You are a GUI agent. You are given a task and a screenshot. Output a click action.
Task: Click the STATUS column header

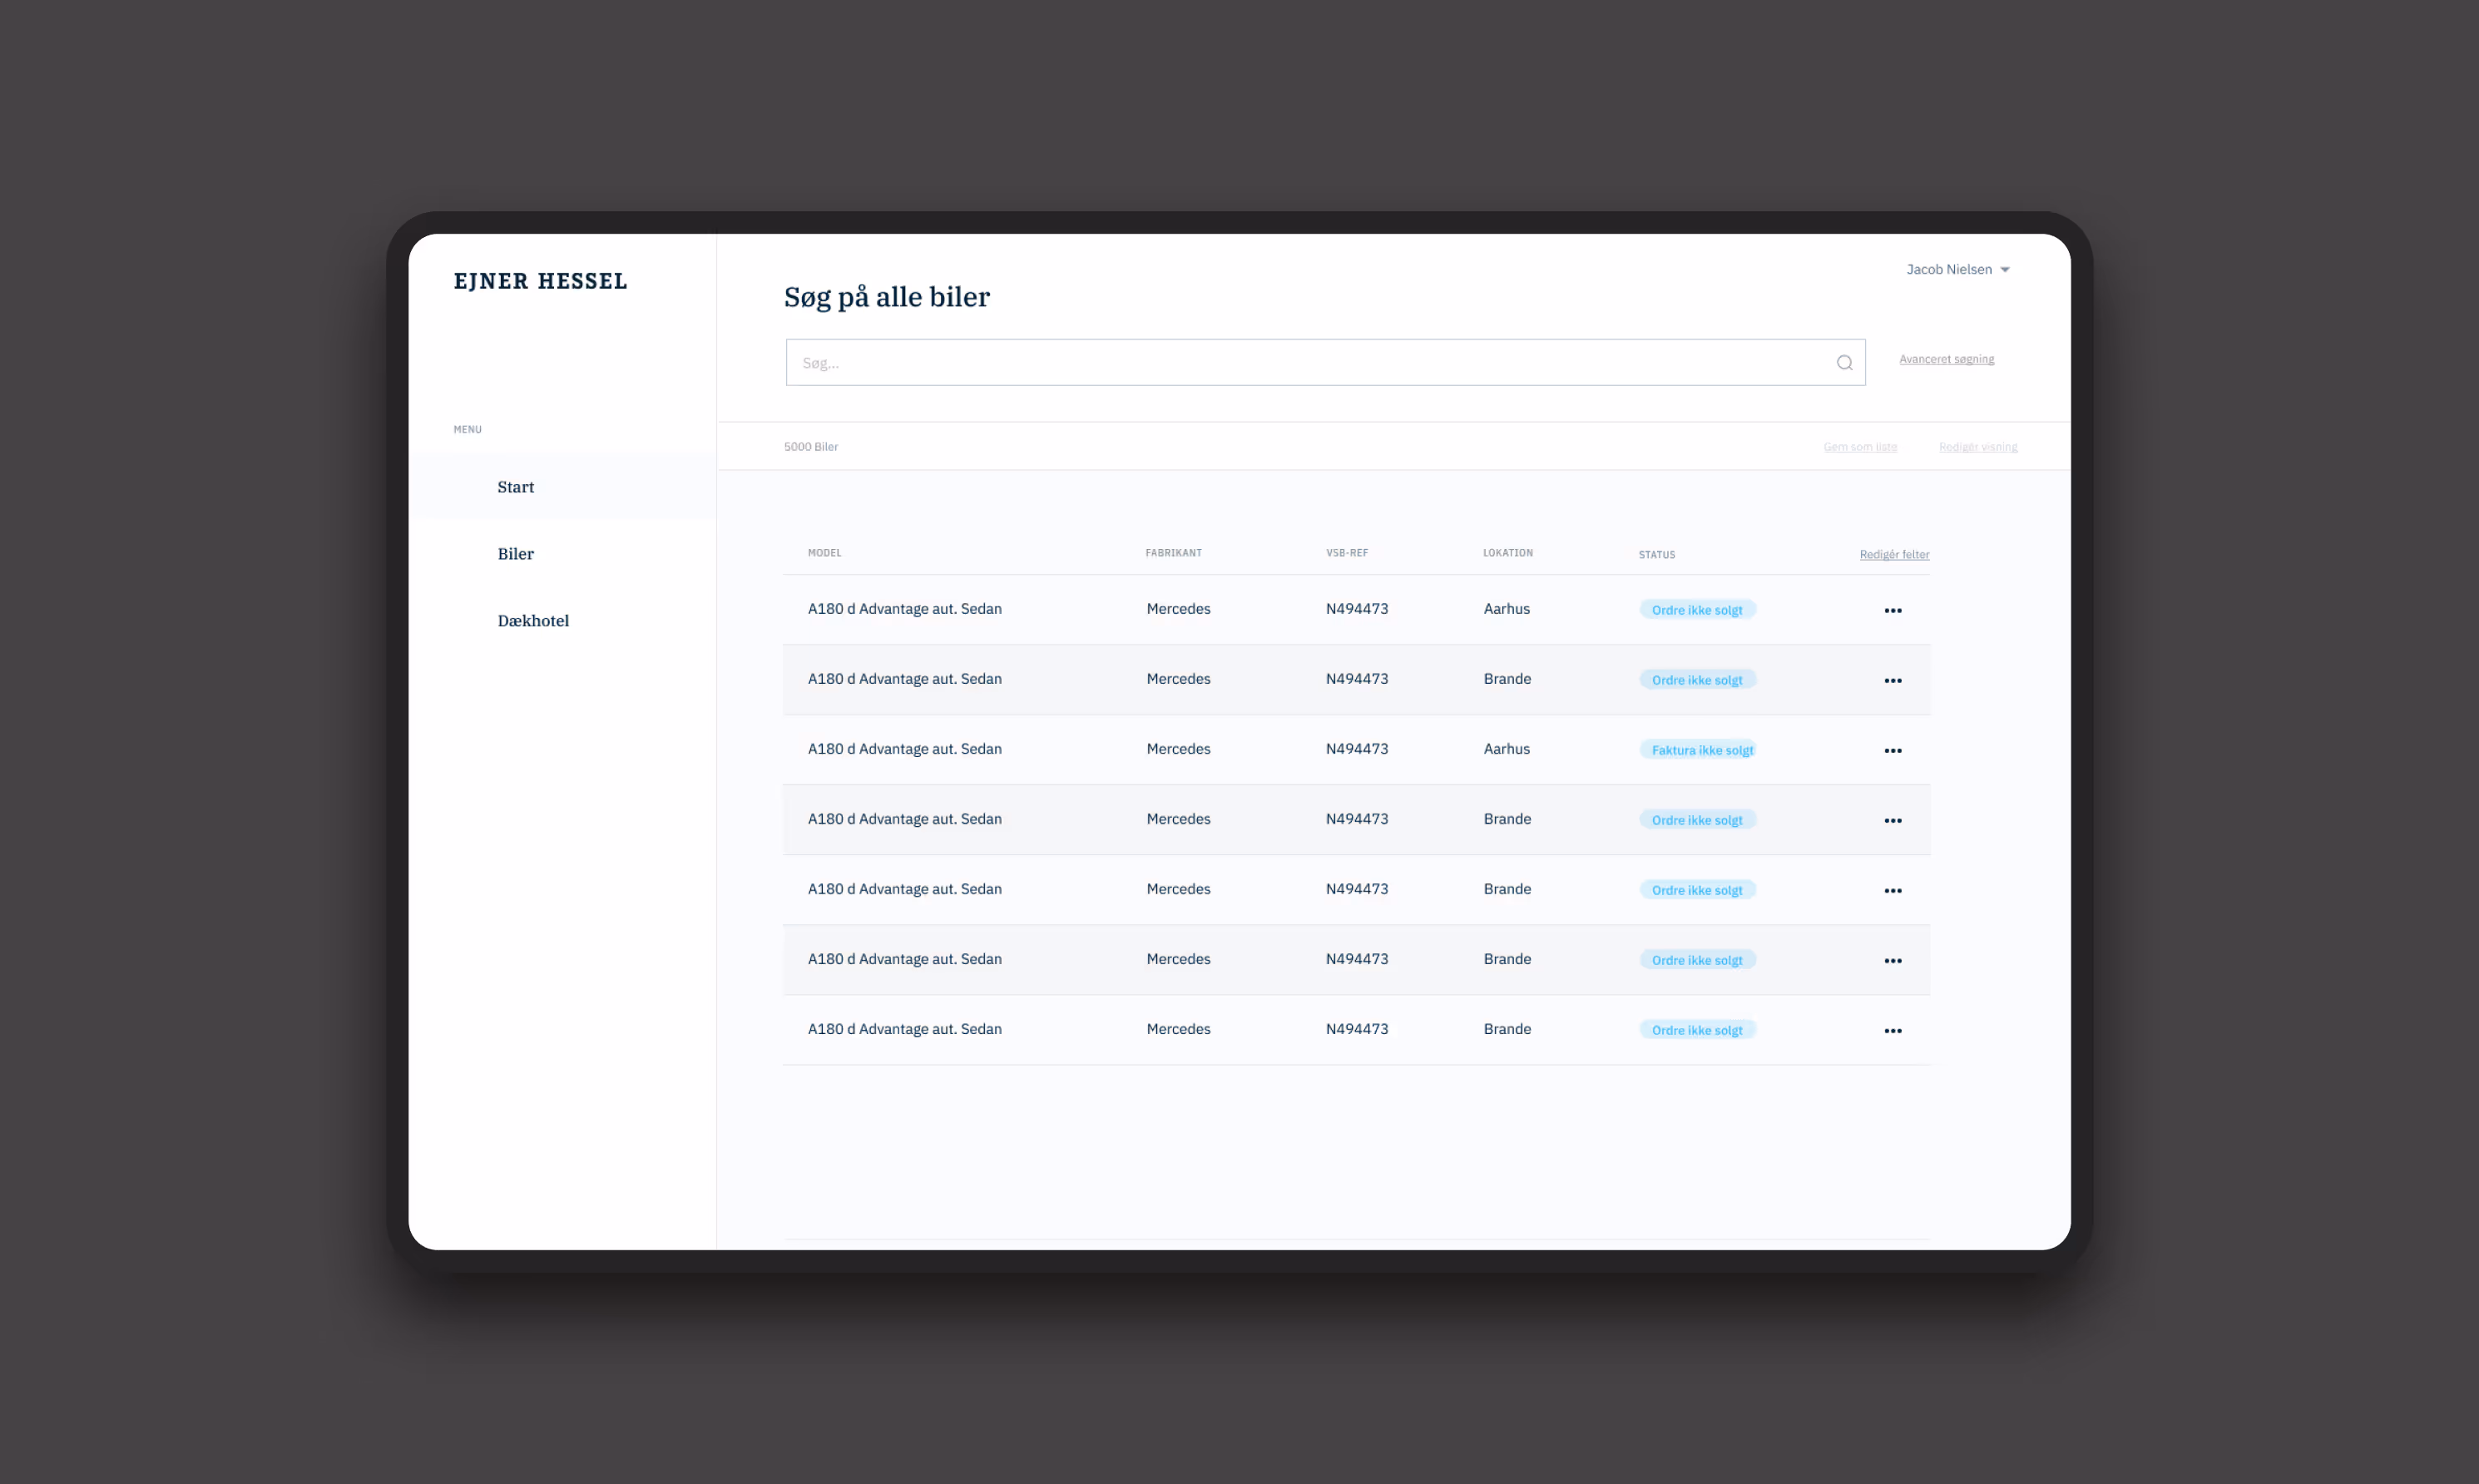click(x=1656, y=554)
